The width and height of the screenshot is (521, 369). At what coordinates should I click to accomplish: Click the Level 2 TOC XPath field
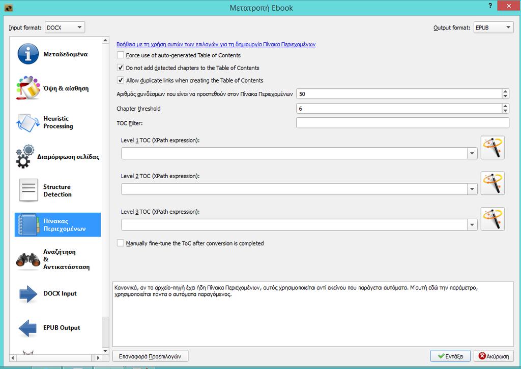tap(295, 189)
